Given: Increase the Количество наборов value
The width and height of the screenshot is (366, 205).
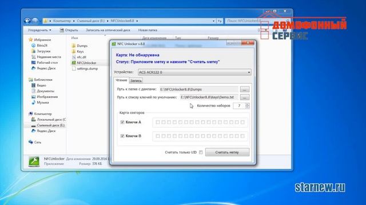Looking at the screenshot, I should click(x=248, y=104).
